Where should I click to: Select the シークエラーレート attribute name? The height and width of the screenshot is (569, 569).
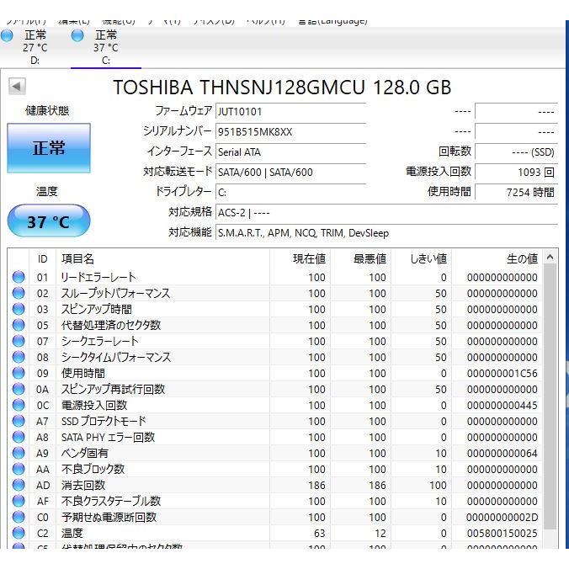point(100,341)
